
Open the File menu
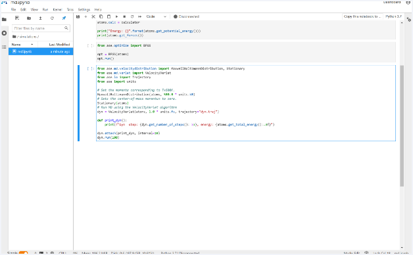[x=13, y=9]
